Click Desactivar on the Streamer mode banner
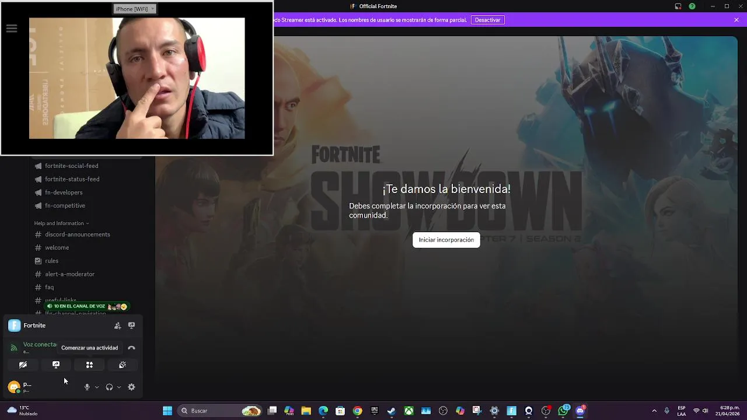Image resolution: width=747 pixels, height=420 pixels. tap(487, 20)
